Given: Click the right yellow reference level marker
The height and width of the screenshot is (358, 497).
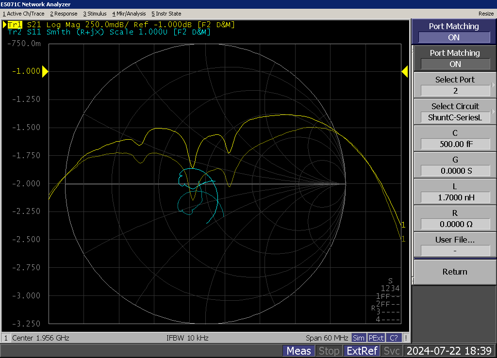Looking at the screenshot, I should pos(404,72).
